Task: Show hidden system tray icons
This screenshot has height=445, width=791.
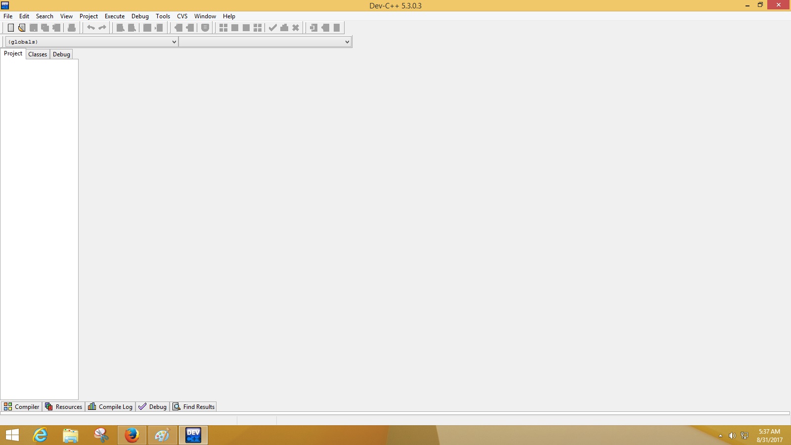Action: (x=720, y=436)
